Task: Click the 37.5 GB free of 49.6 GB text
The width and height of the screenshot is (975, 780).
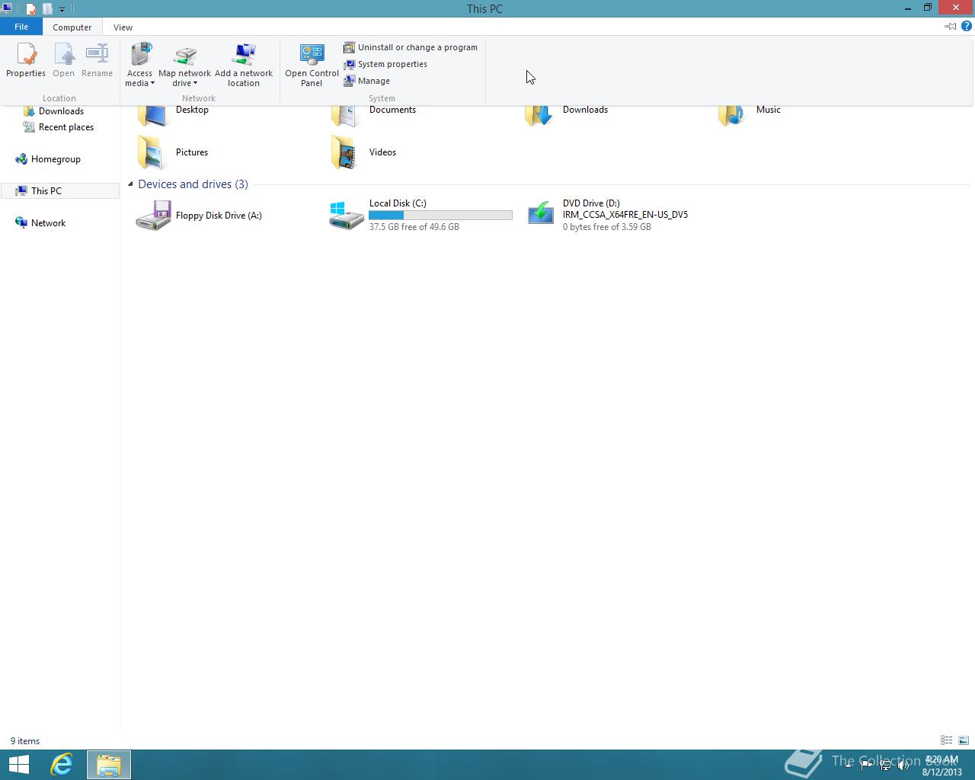Action: [x=414, y=227]
